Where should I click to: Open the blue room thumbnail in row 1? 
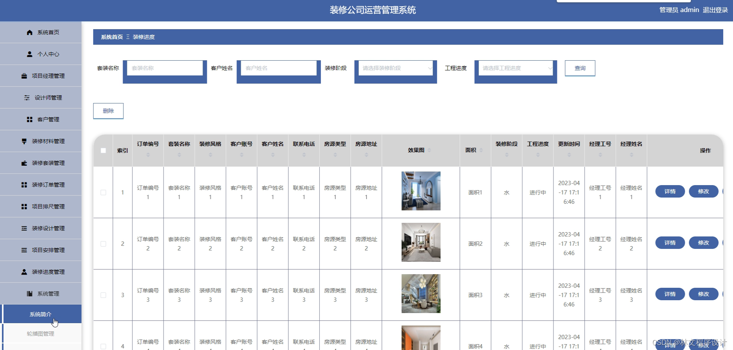pyautogui.click(x=421, y=191)
